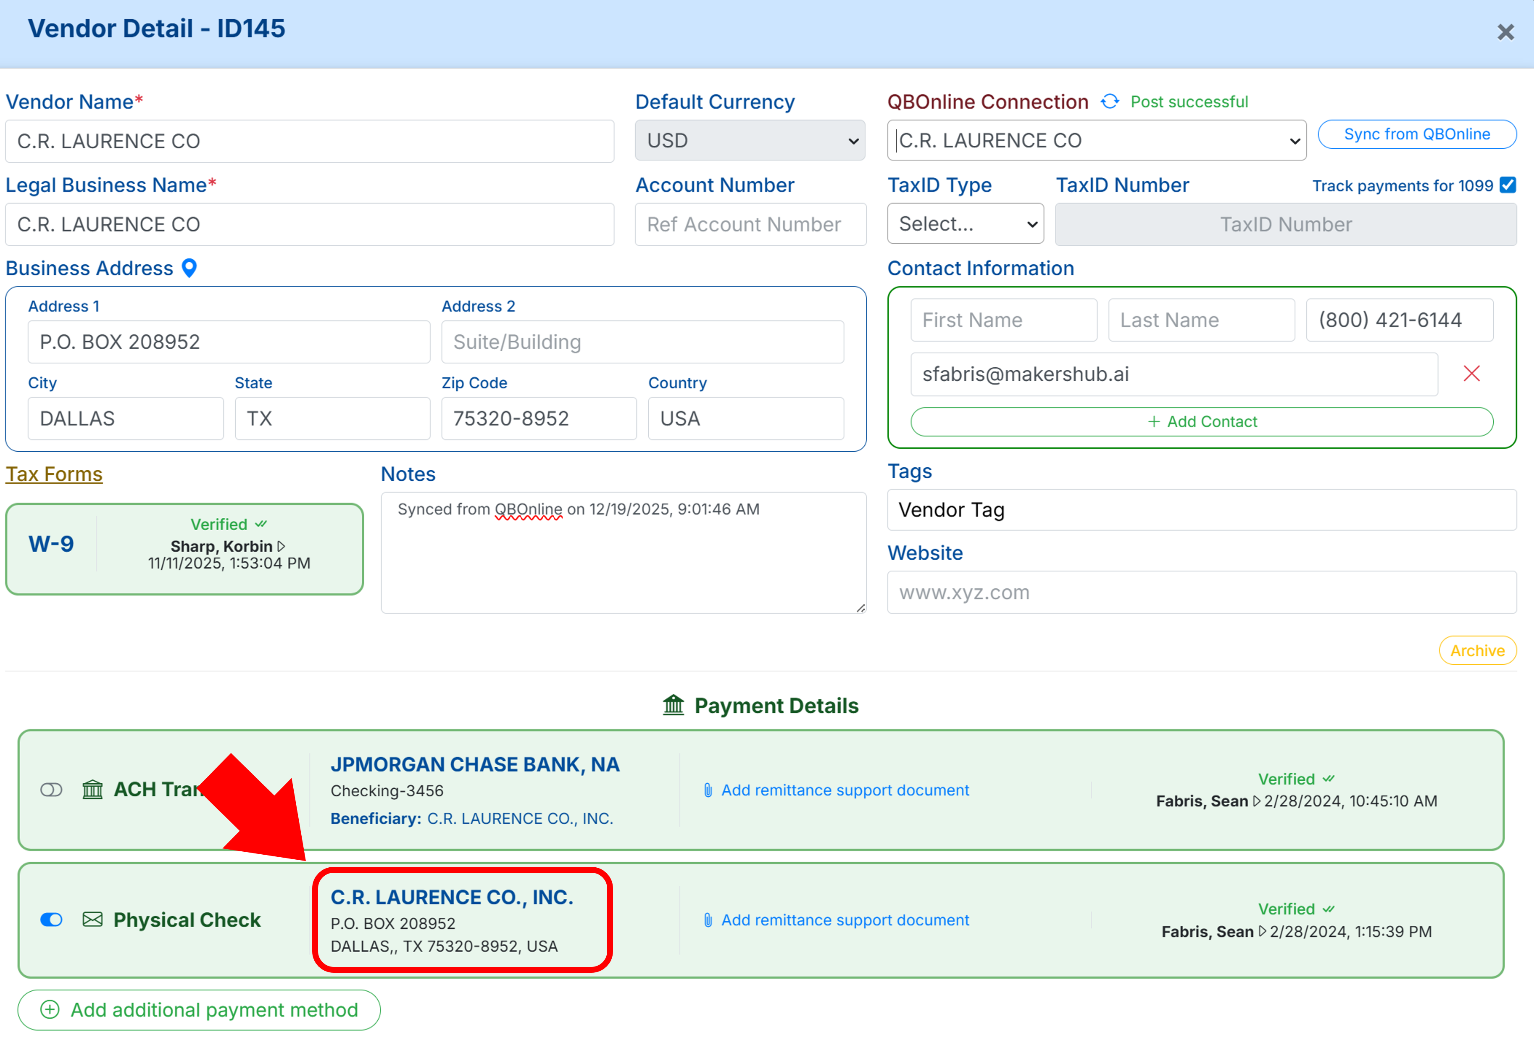
Task: Click the Post successful status text
Action: (x=1189, y=102)
